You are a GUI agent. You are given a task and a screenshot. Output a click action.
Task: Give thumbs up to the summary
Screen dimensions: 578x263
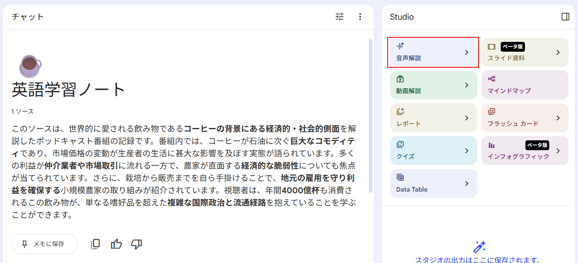pyautogui.click(x=116, y=244)
